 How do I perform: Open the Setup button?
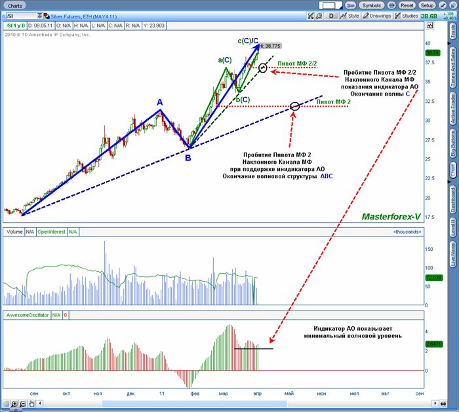click(x=427, y=5)
